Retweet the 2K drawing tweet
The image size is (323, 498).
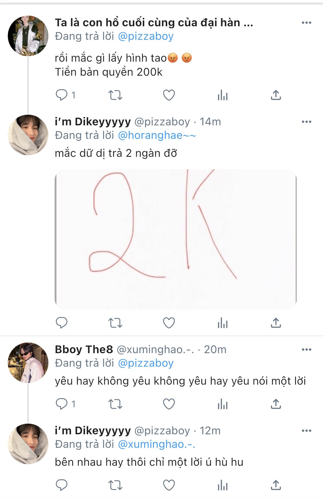pos(115,323)
